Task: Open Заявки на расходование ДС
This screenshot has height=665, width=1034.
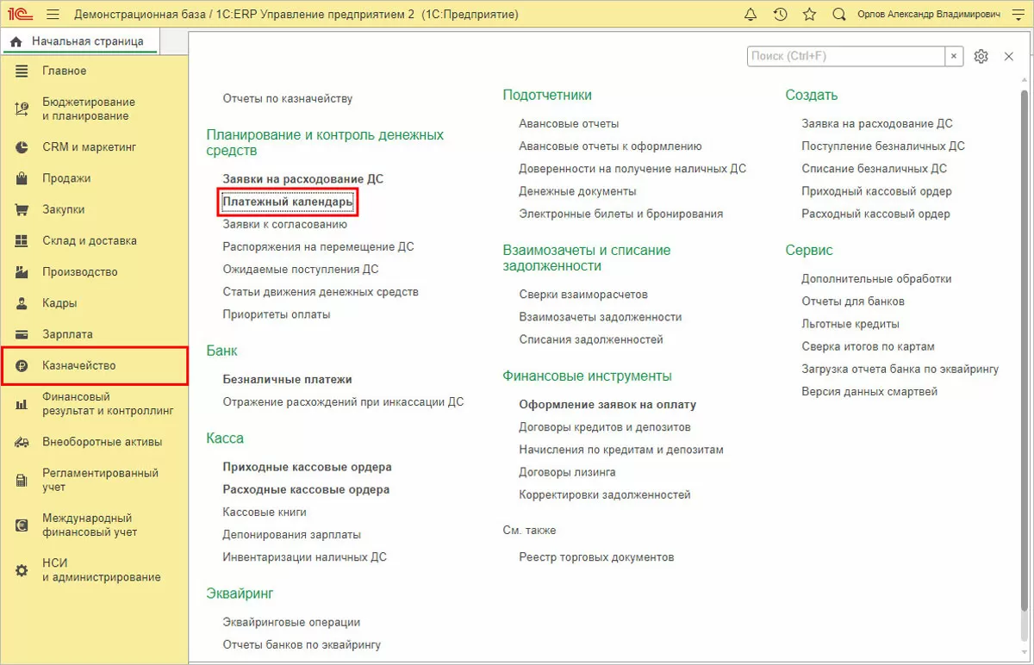Action: tap(302, 179)
